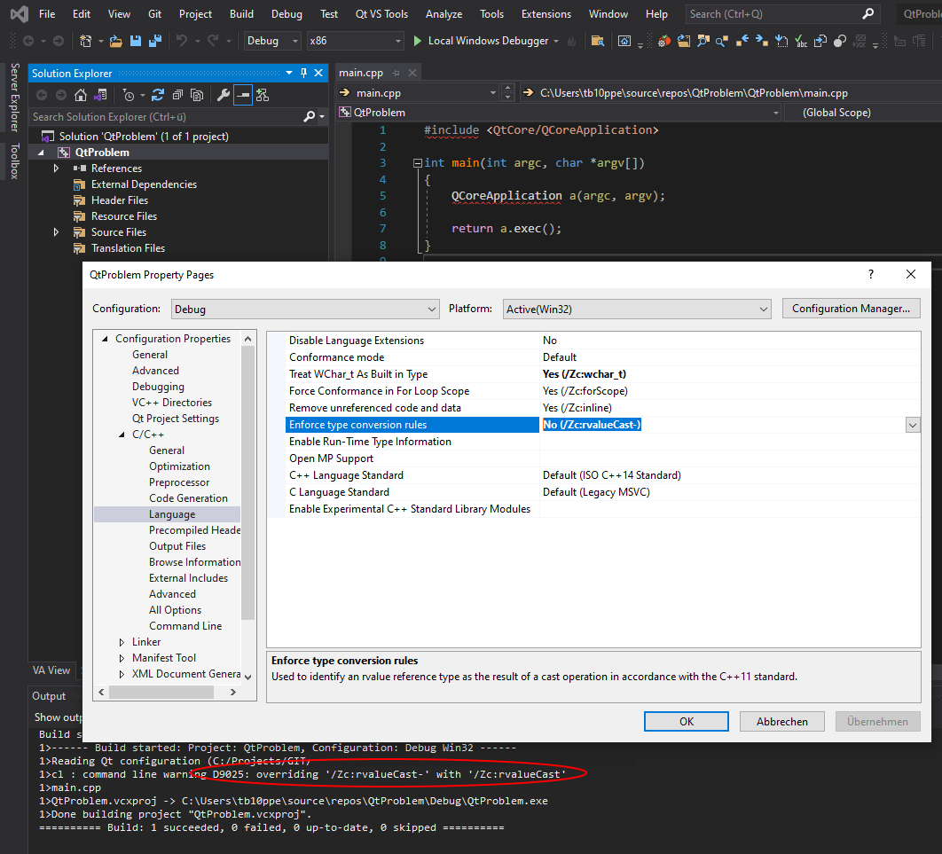Click the property tree horizontal scrollbar

click(161, 693)
